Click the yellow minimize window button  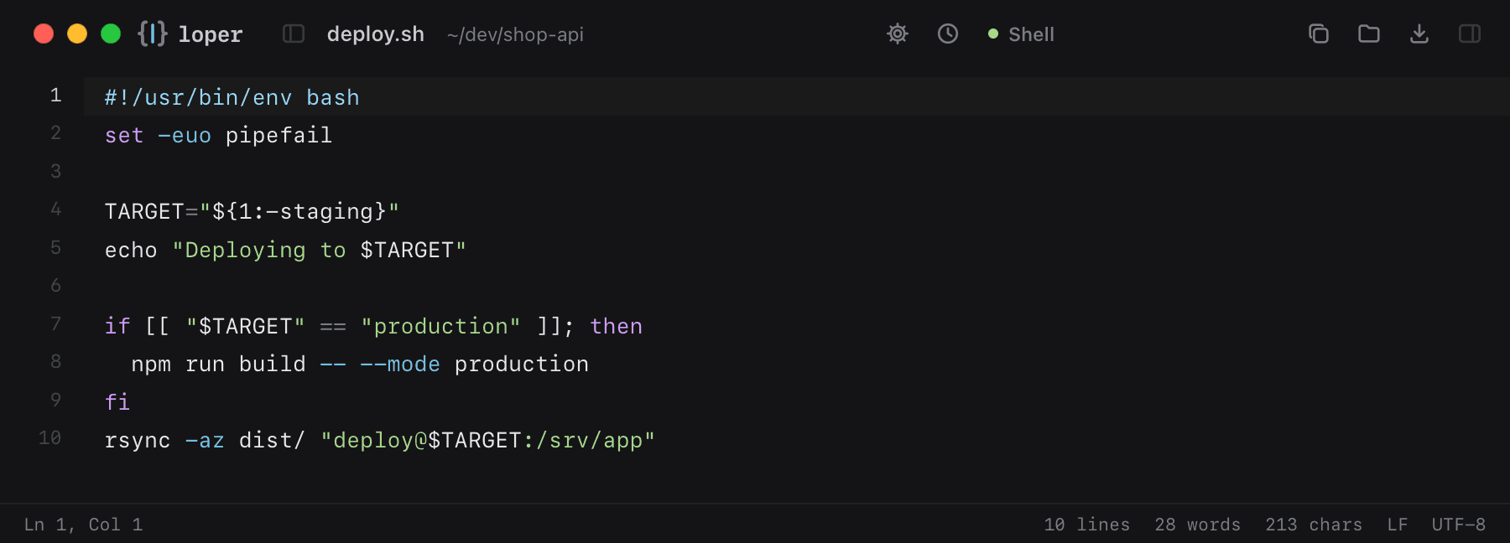tap(77, 34)
